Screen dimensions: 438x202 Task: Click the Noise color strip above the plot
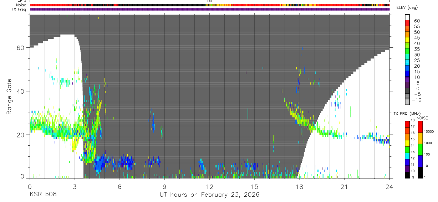coord(210,5)
